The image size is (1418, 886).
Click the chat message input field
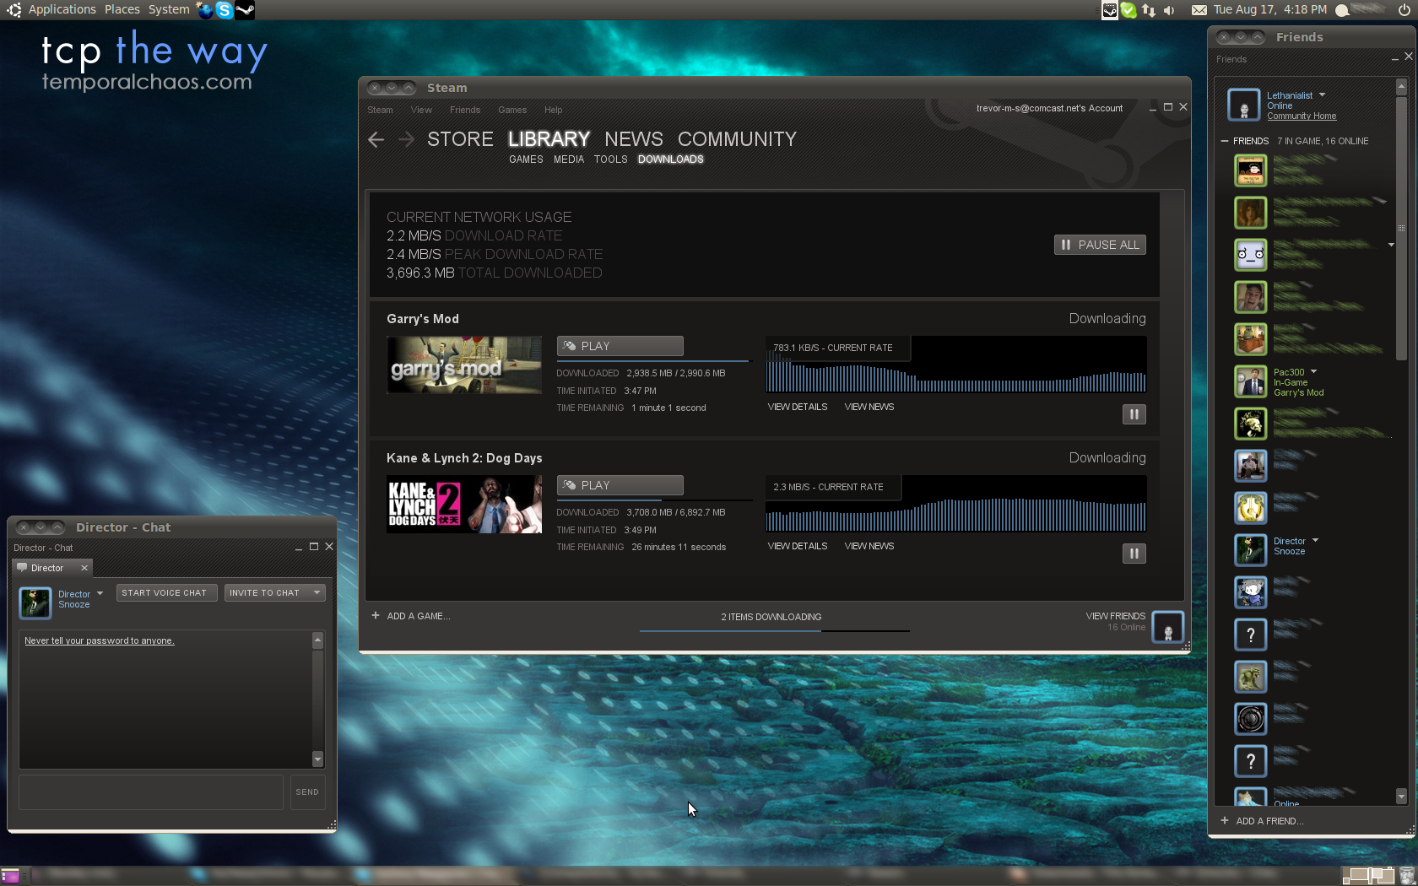click(x=150, y=791)
